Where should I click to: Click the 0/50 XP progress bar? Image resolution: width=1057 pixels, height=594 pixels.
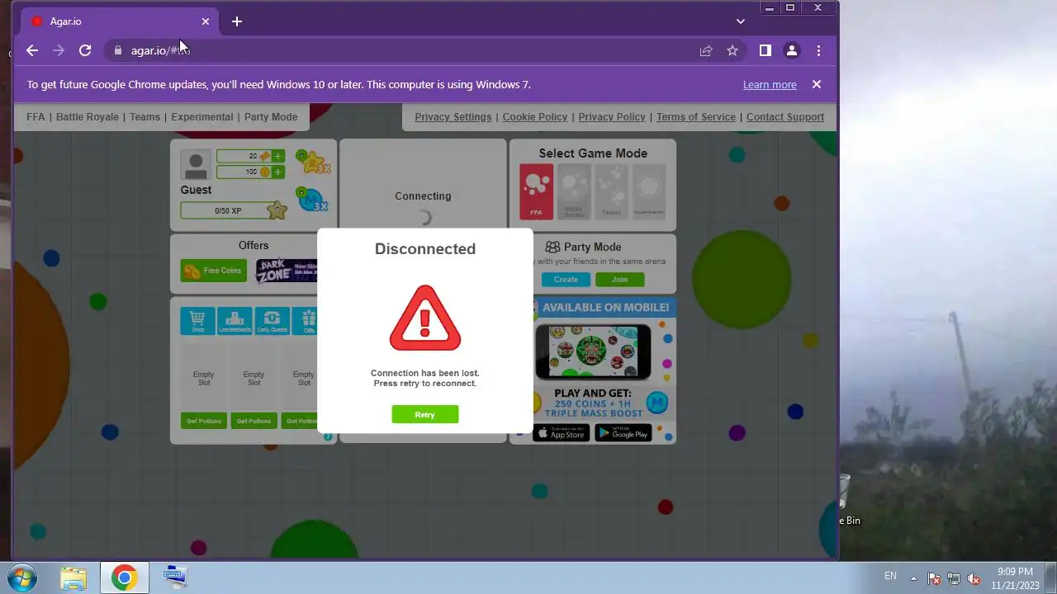(228, 210)
